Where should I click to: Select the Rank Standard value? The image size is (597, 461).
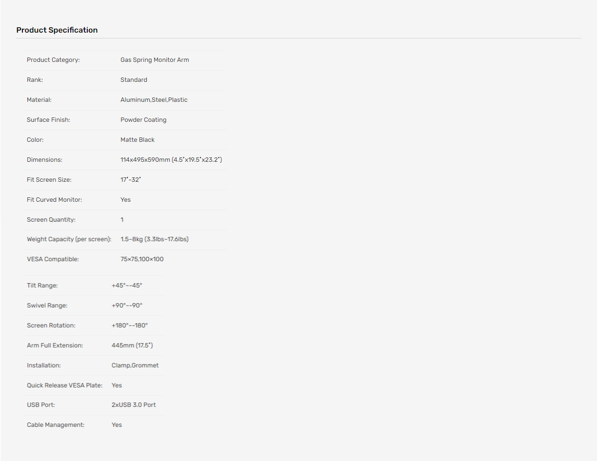pyautogui.click(x=134, y=80)
